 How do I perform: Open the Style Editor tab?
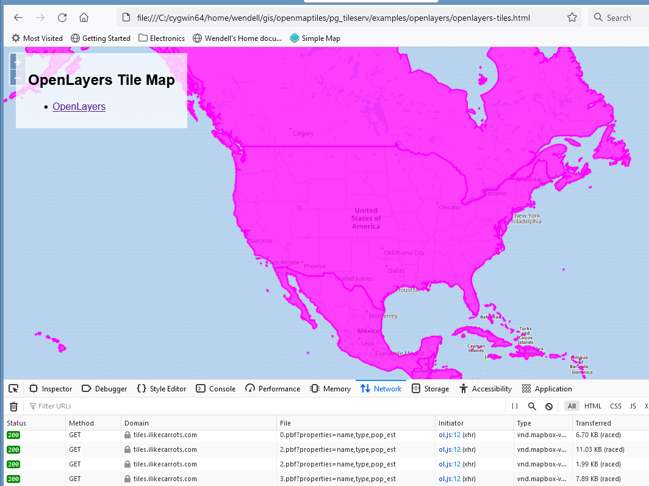click(162, 389)
